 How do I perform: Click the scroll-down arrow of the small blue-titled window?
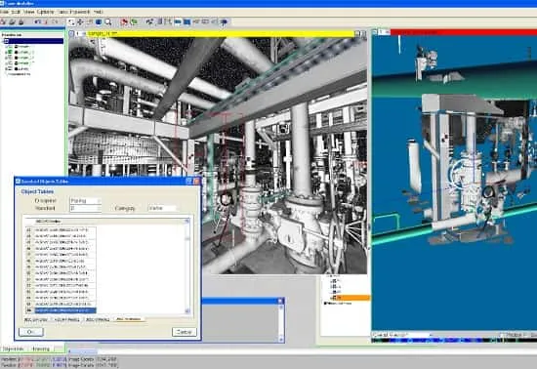[x=281, y=339]
